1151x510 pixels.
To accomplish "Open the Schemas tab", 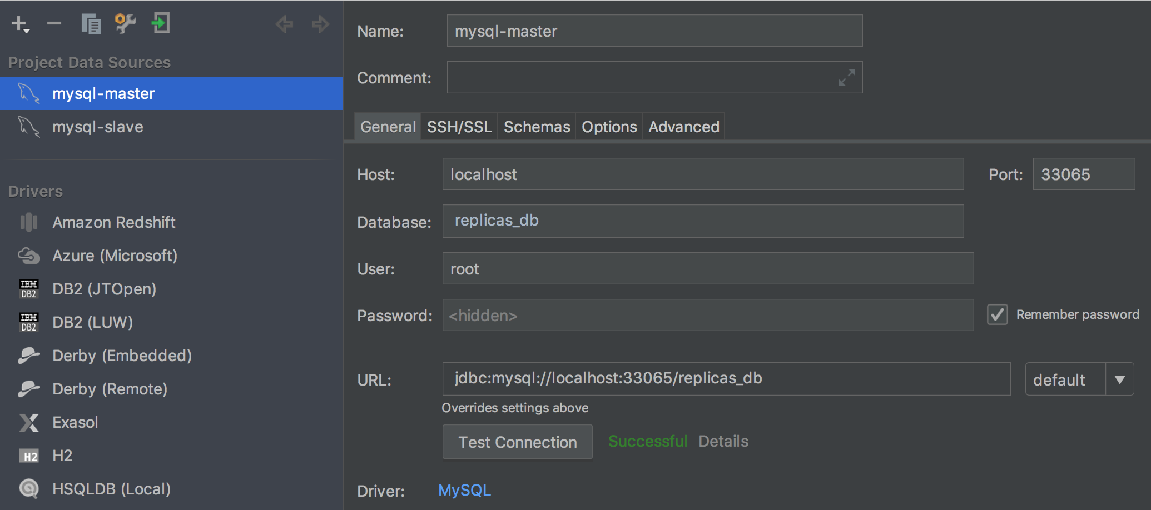I will [537, 127].
